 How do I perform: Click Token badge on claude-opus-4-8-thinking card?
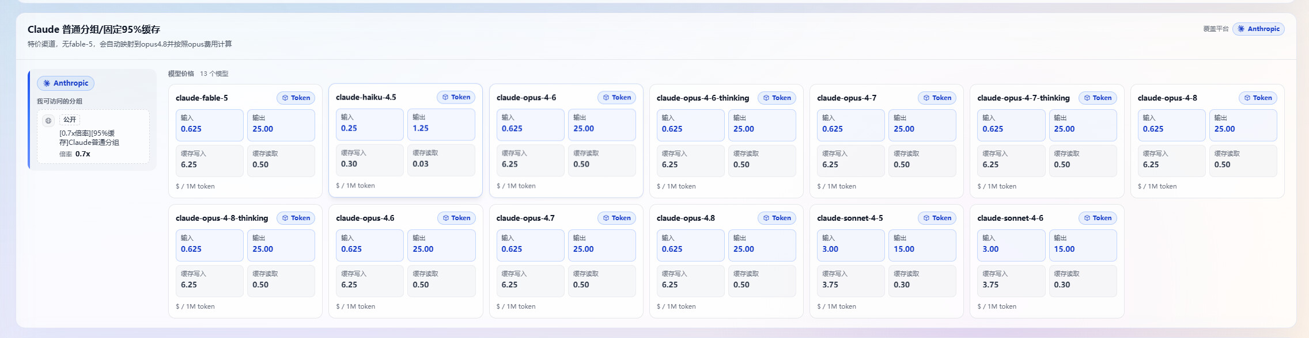[x=296, y=218]
